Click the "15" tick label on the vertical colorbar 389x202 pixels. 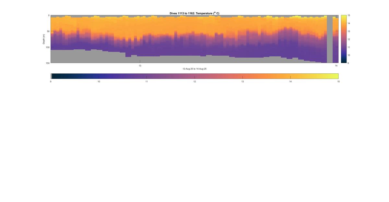(x=348, y=16)
